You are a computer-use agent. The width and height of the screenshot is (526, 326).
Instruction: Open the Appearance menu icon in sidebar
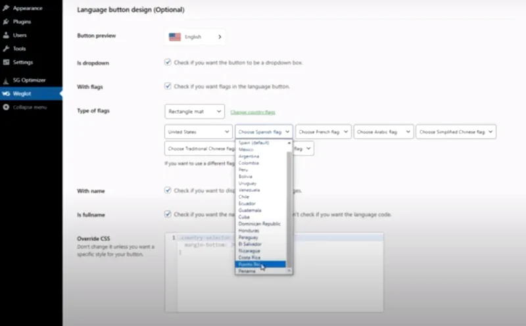point(6,8)
